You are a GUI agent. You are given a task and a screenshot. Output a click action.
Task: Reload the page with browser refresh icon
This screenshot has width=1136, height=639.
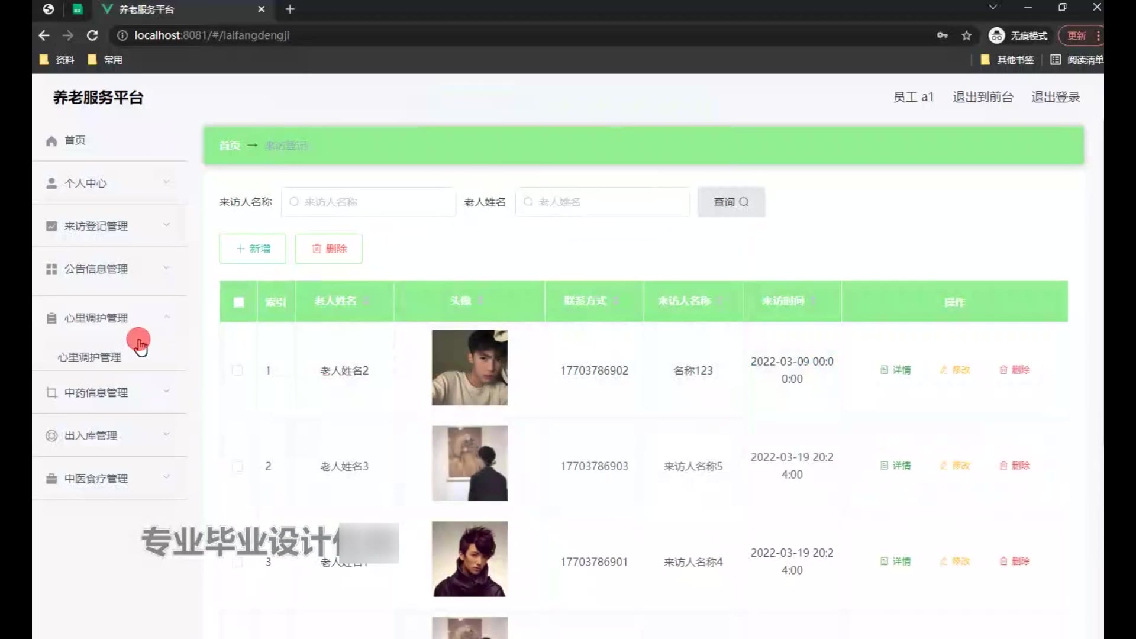point(92,35)
